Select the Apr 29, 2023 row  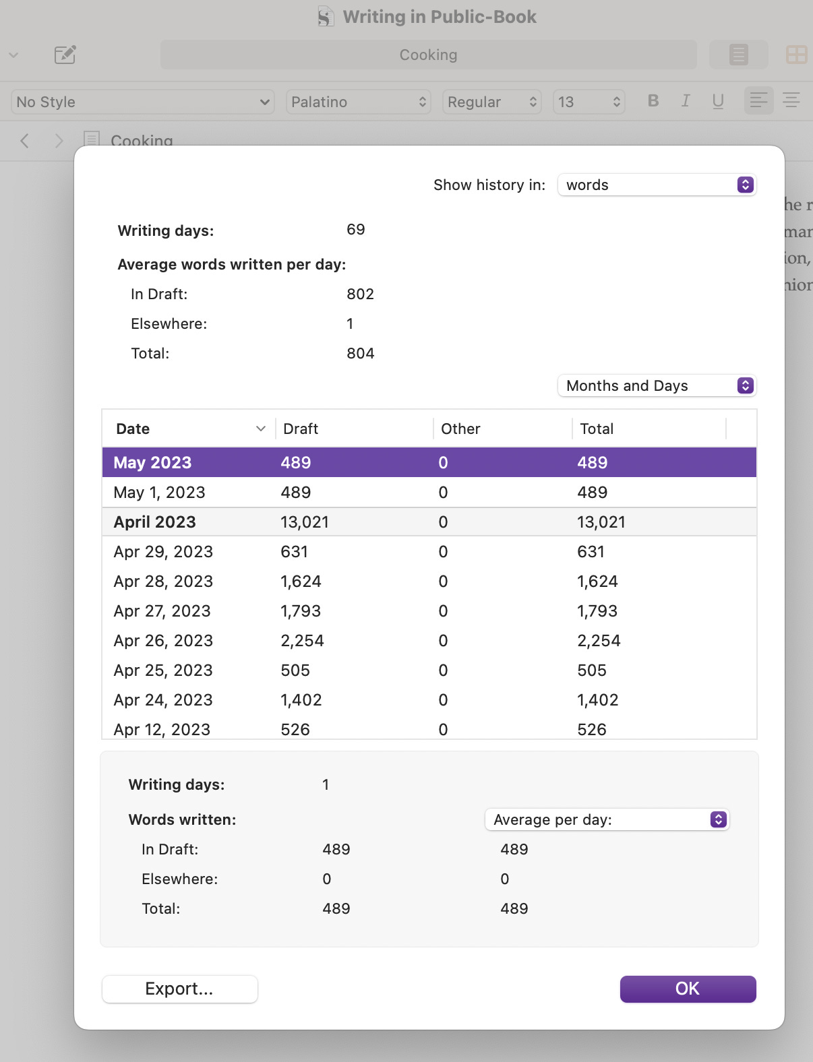(x=429, y=552)
